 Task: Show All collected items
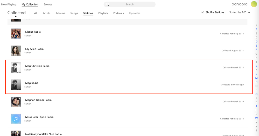36,13
